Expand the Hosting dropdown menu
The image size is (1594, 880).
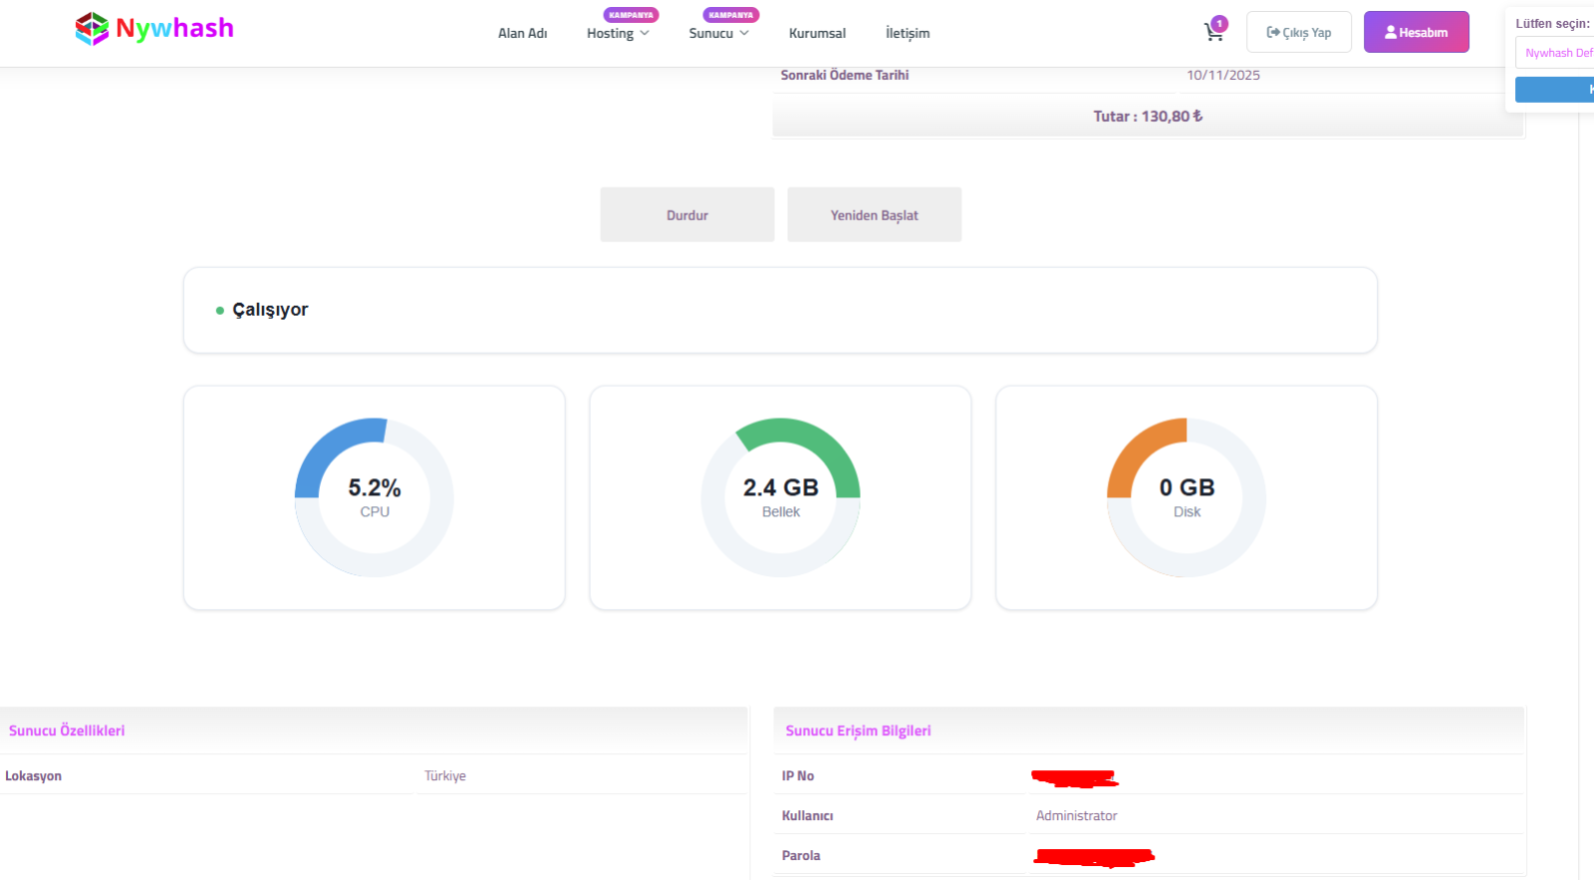pos(618,34)
